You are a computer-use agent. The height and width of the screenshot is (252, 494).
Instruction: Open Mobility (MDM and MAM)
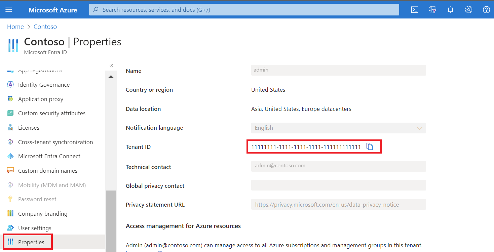(x=52, y=185)
